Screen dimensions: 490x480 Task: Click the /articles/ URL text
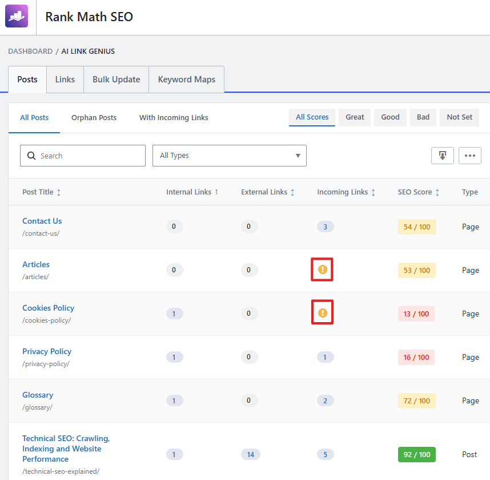coord(35,277)
